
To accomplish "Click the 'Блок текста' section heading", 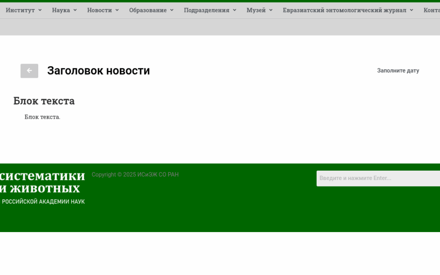I will tap(44, 101).
